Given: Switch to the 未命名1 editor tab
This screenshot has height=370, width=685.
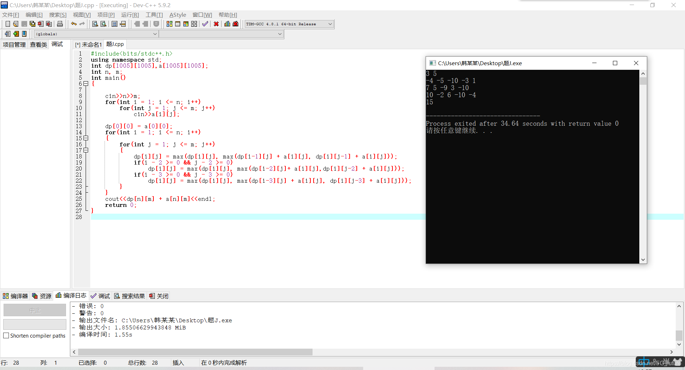Looking at the screenshot, I should (x=88, y=45).
